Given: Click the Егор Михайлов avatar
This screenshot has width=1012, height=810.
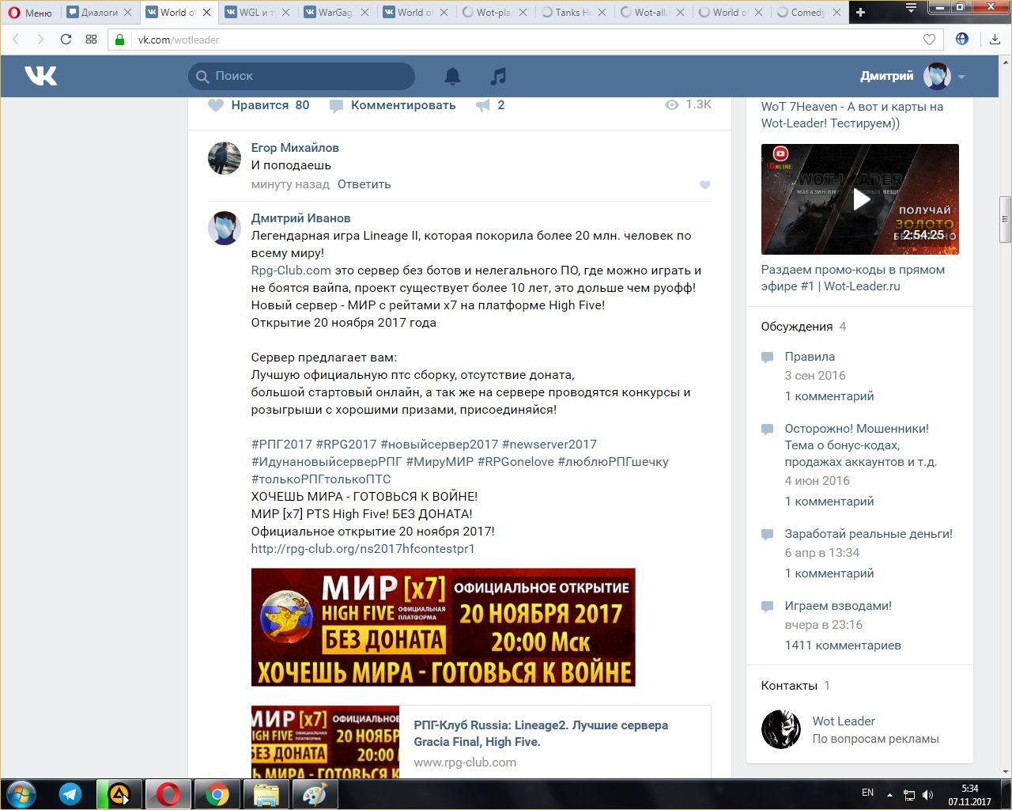Looking at the screenshot, I should [x=225, y=158].
